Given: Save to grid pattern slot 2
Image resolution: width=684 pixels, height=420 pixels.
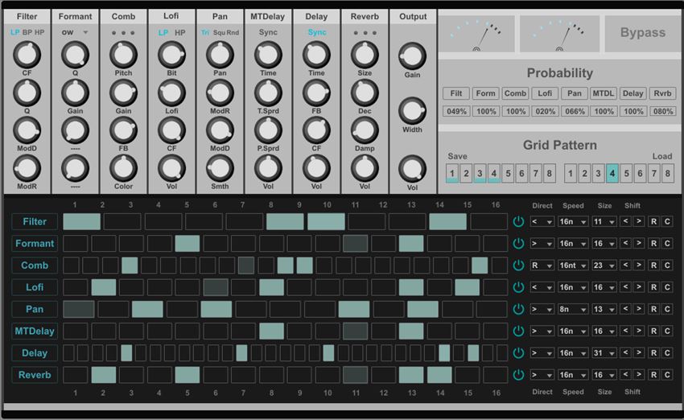Looking at the screenshot, I should point(466,173).
